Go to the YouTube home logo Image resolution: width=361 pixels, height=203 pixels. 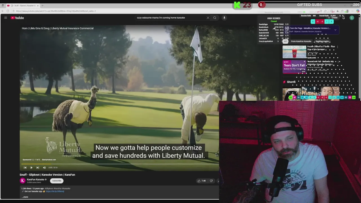(x=17, y=18)
